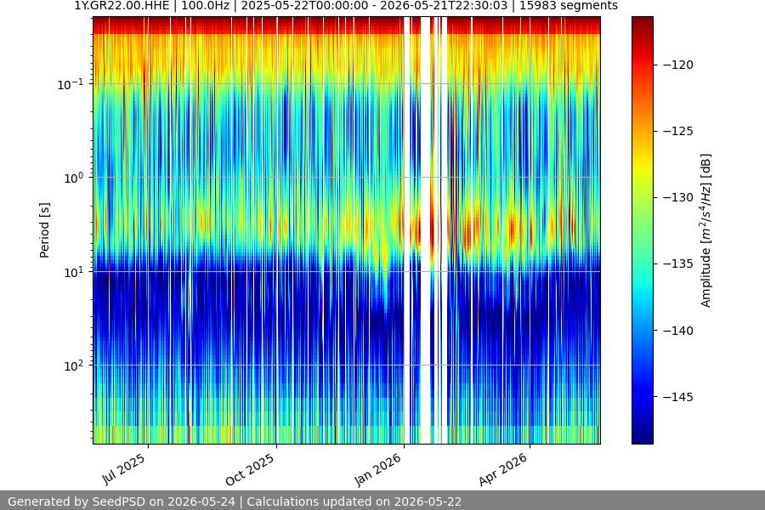Click the widest white data gap in the spectrogram
The height and width of the screenshot is (510, 765).
[426, 229]
